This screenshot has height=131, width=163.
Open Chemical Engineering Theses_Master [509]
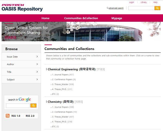(63, 84)
